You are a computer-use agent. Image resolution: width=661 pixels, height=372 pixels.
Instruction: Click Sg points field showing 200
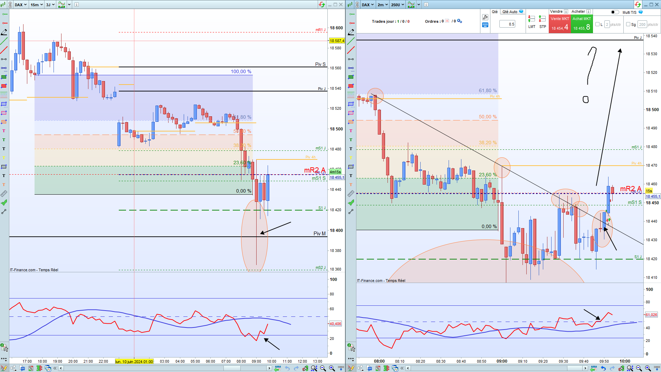(642, 24)
